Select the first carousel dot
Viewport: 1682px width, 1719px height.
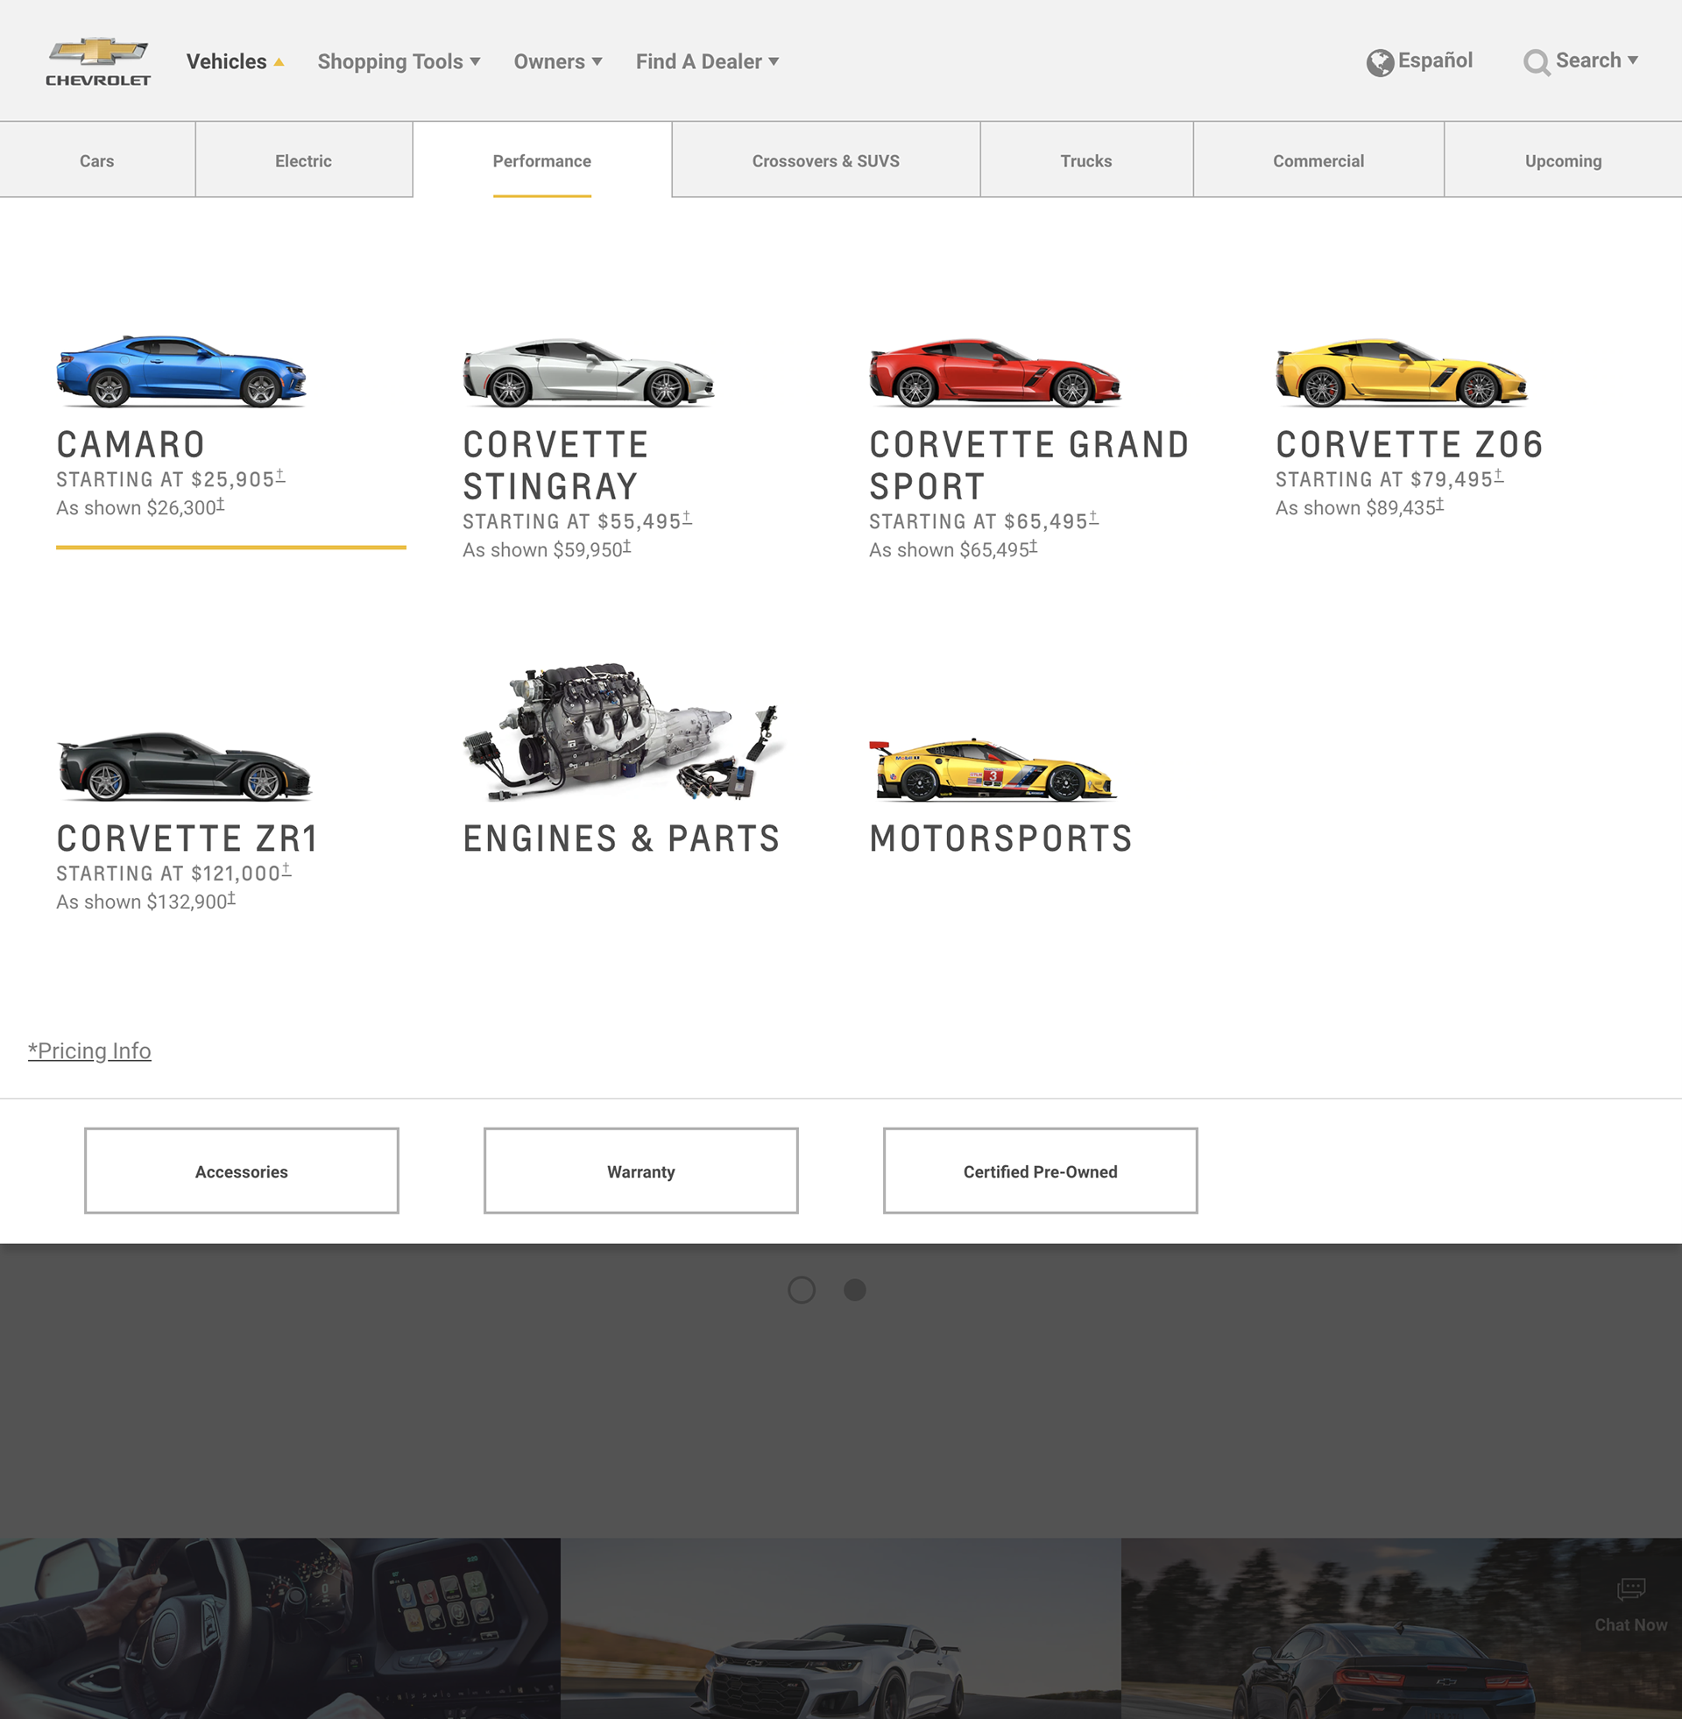coord(802,1290)
